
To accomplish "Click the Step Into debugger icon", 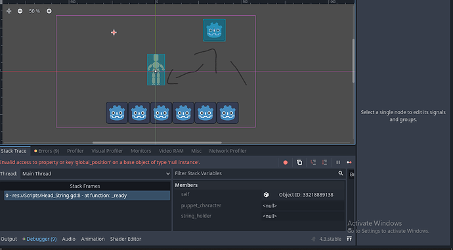I will click(313, 162).
